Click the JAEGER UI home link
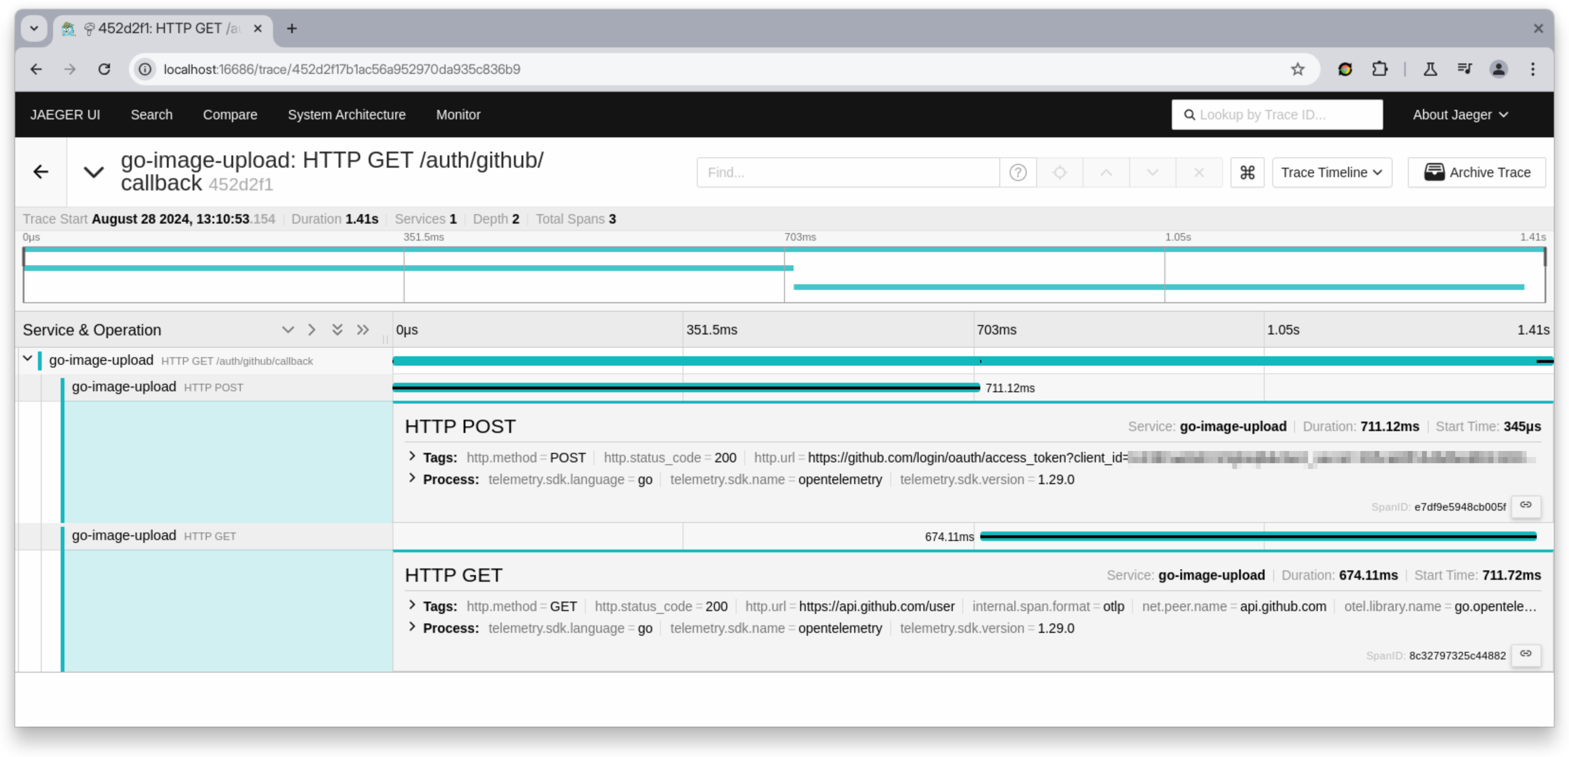 point(65,114)
